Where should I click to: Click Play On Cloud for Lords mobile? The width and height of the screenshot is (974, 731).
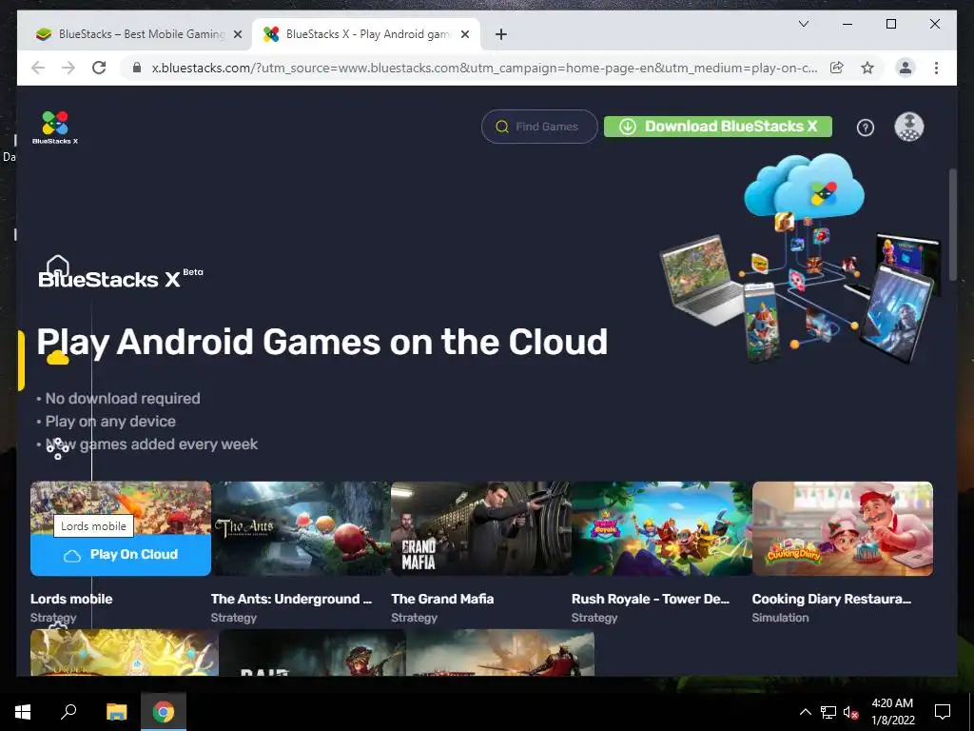point(121,555)
